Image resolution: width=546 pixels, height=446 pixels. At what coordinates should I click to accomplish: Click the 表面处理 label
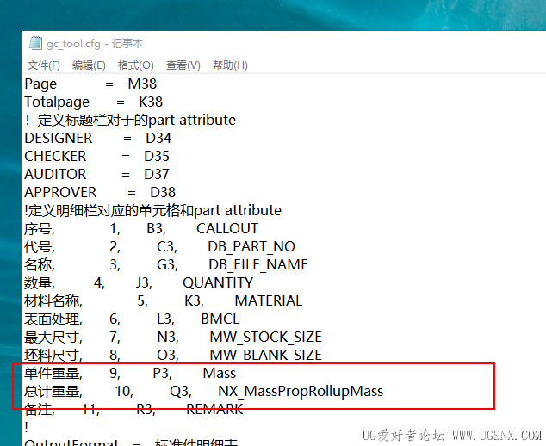click(52, 319)
